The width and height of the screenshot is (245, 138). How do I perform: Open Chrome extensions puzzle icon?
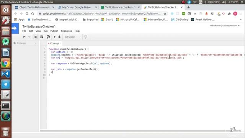pos(229,14)
